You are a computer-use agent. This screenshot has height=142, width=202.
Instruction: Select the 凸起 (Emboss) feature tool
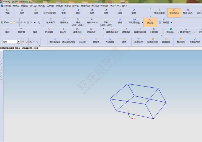pyautogui.click(x=120, y=11)
